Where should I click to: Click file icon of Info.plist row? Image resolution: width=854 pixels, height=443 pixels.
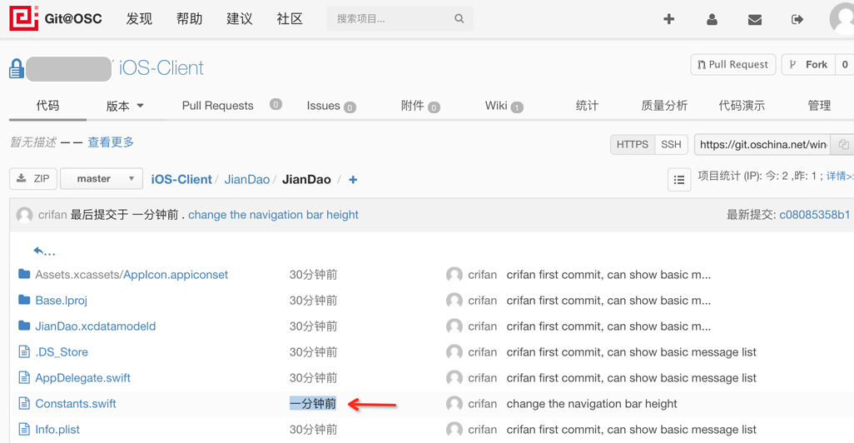[24, 429]
